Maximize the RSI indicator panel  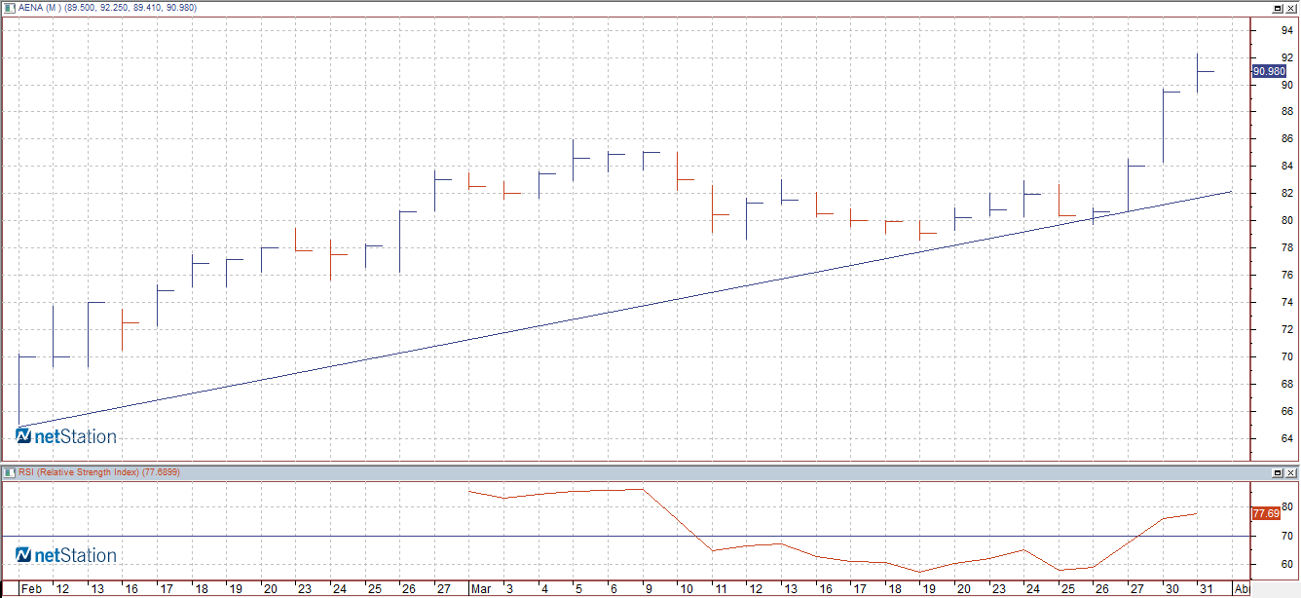1277,472
